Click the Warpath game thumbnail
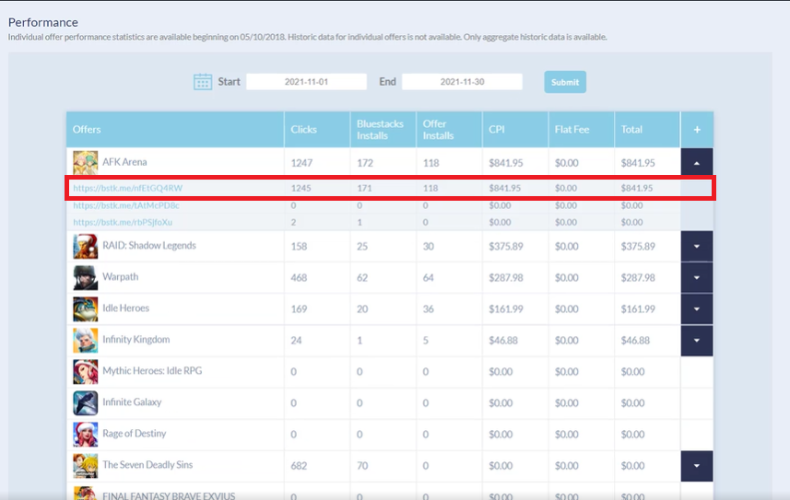Image resolution: width=790 pixels, height=500 pixels. [85, 277]
